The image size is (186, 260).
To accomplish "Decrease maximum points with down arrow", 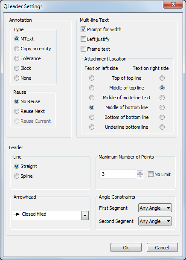I will [140, 176].
